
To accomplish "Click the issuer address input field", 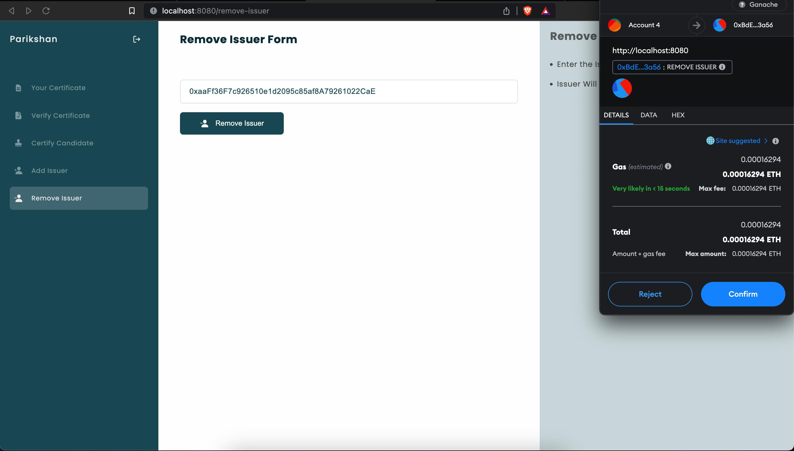I will pos(349,91).
